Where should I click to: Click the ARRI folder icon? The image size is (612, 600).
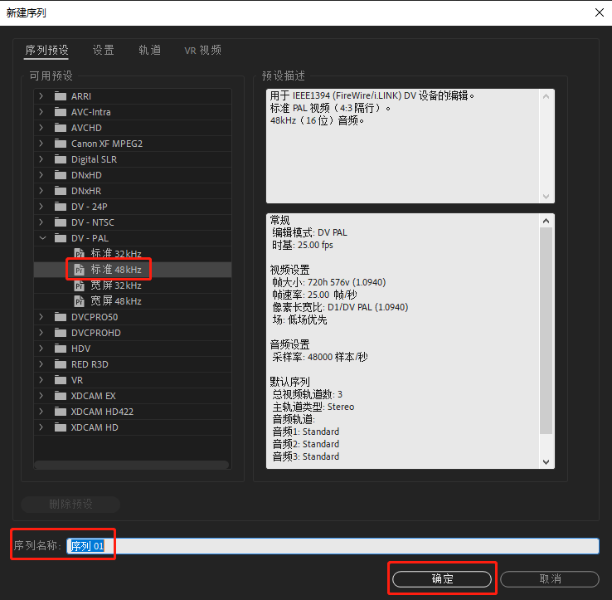60,96
